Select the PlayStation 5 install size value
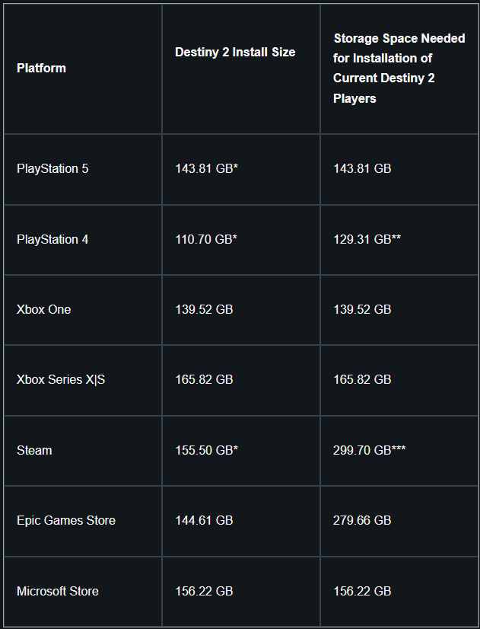The image size is (480, 629). pos(206,168)
